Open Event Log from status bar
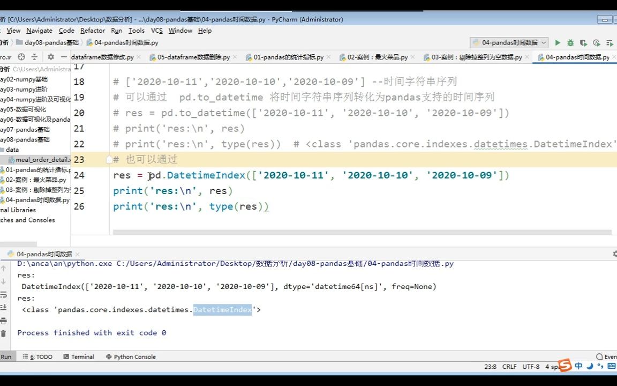617x386 pixels. 607,357
